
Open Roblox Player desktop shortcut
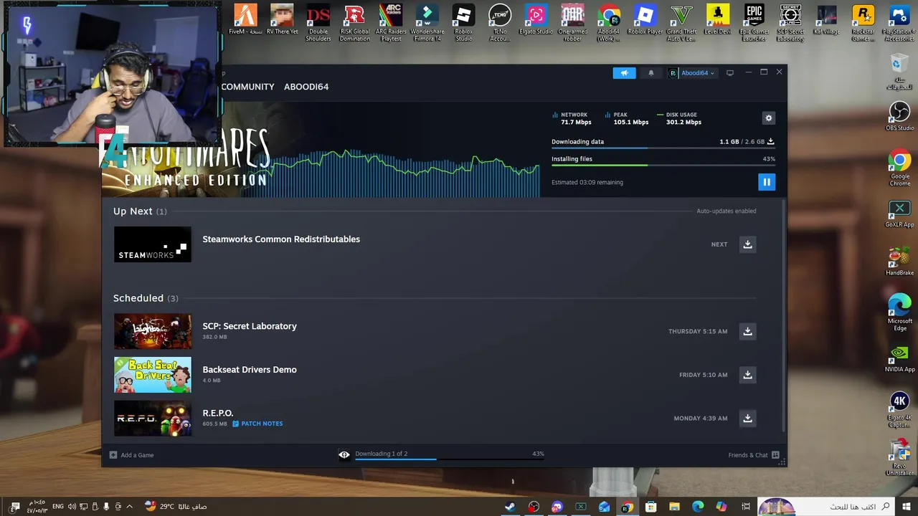point(645,21)
